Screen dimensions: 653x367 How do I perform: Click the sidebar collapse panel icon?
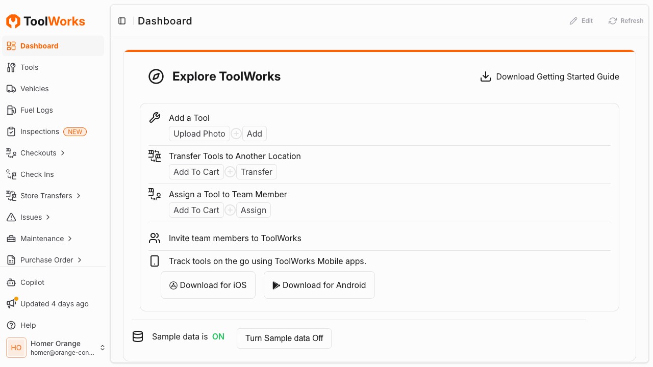coord(122,21)
